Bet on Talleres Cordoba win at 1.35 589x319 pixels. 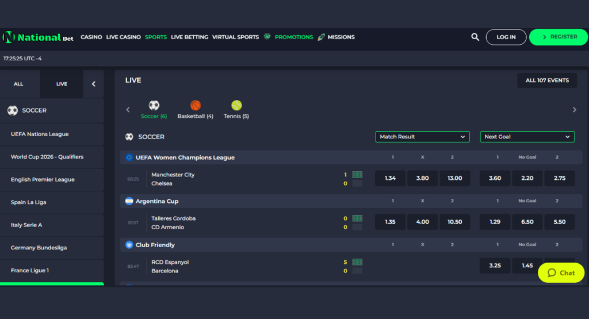click(391, 222)
